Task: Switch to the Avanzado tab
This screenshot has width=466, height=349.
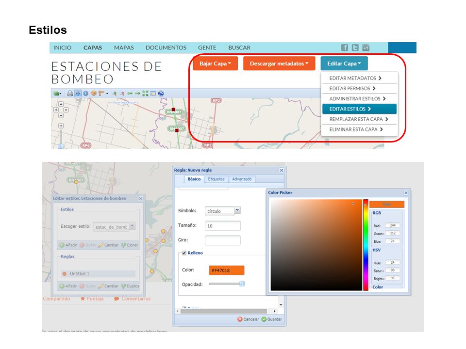Action: (242, 179)
